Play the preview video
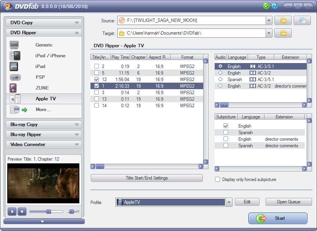The image size is (317, 231). (12, 212)
